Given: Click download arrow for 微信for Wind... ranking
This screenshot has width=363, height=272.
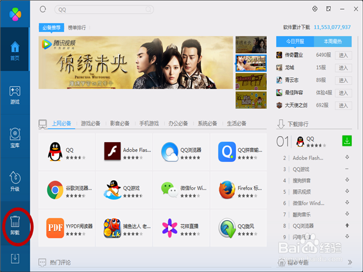Looking at the screenshot, I should point(347,202).
